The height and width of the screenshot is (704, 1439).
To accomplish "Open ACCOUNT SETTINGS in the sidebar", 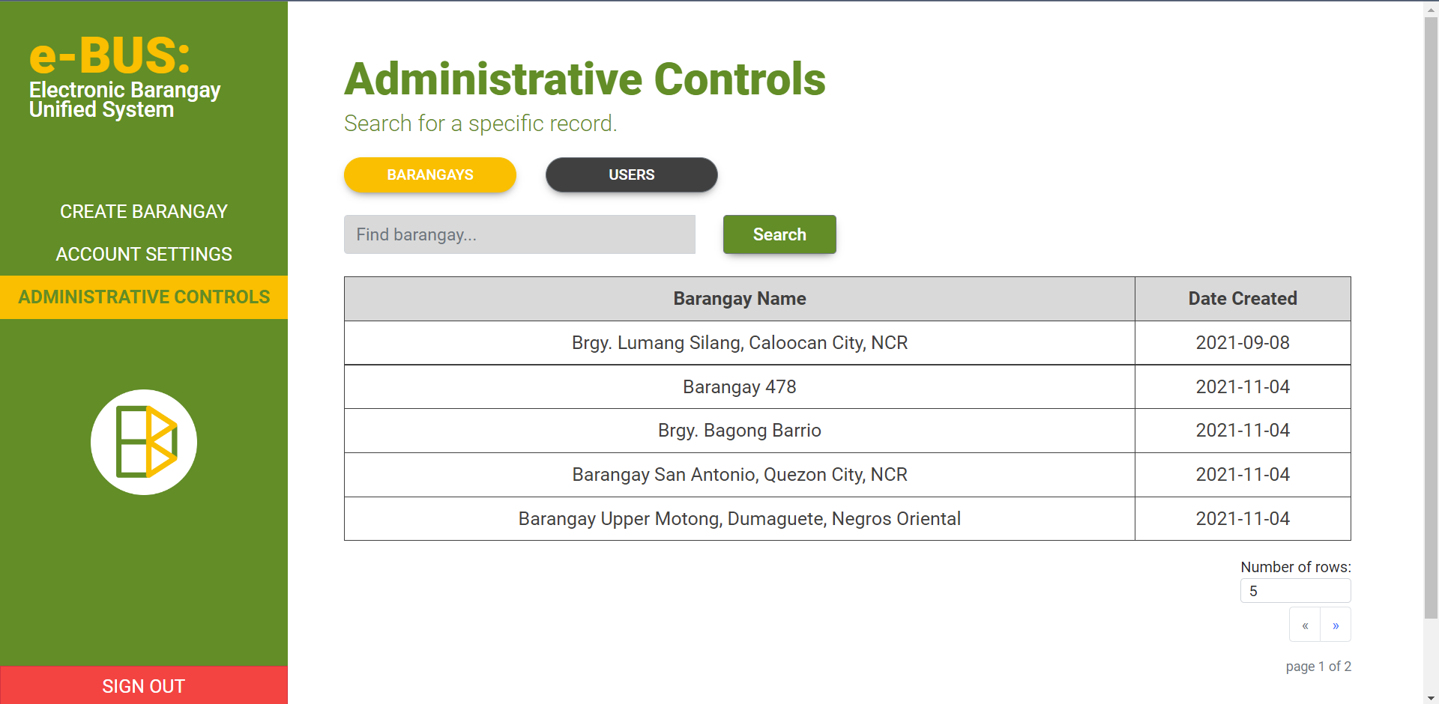I will coord(144,255).
